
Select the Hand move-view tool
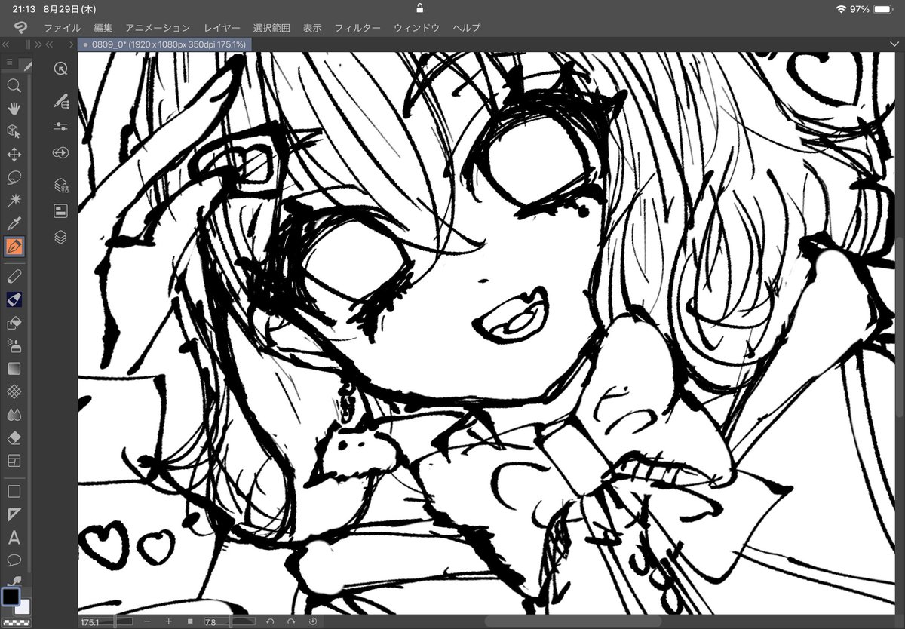coord(14,109)
